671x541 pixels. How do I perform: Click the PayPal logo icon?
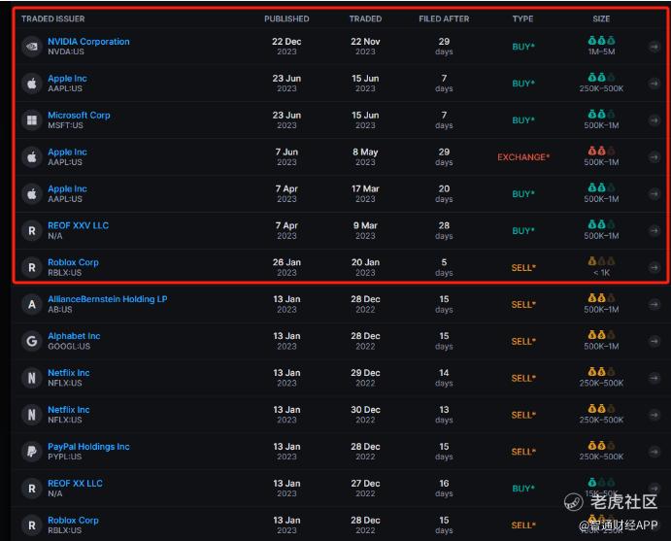point(32,451)
